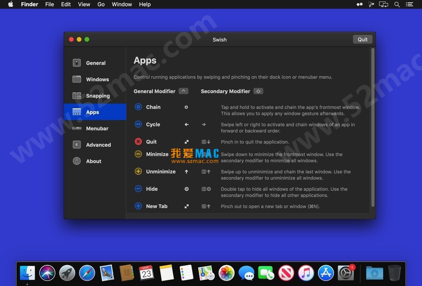Click the Unminimize swipe-up arrow symbol
Viewport: 422px width, 286px height.
pyautogui.click(x=186, y=172)
